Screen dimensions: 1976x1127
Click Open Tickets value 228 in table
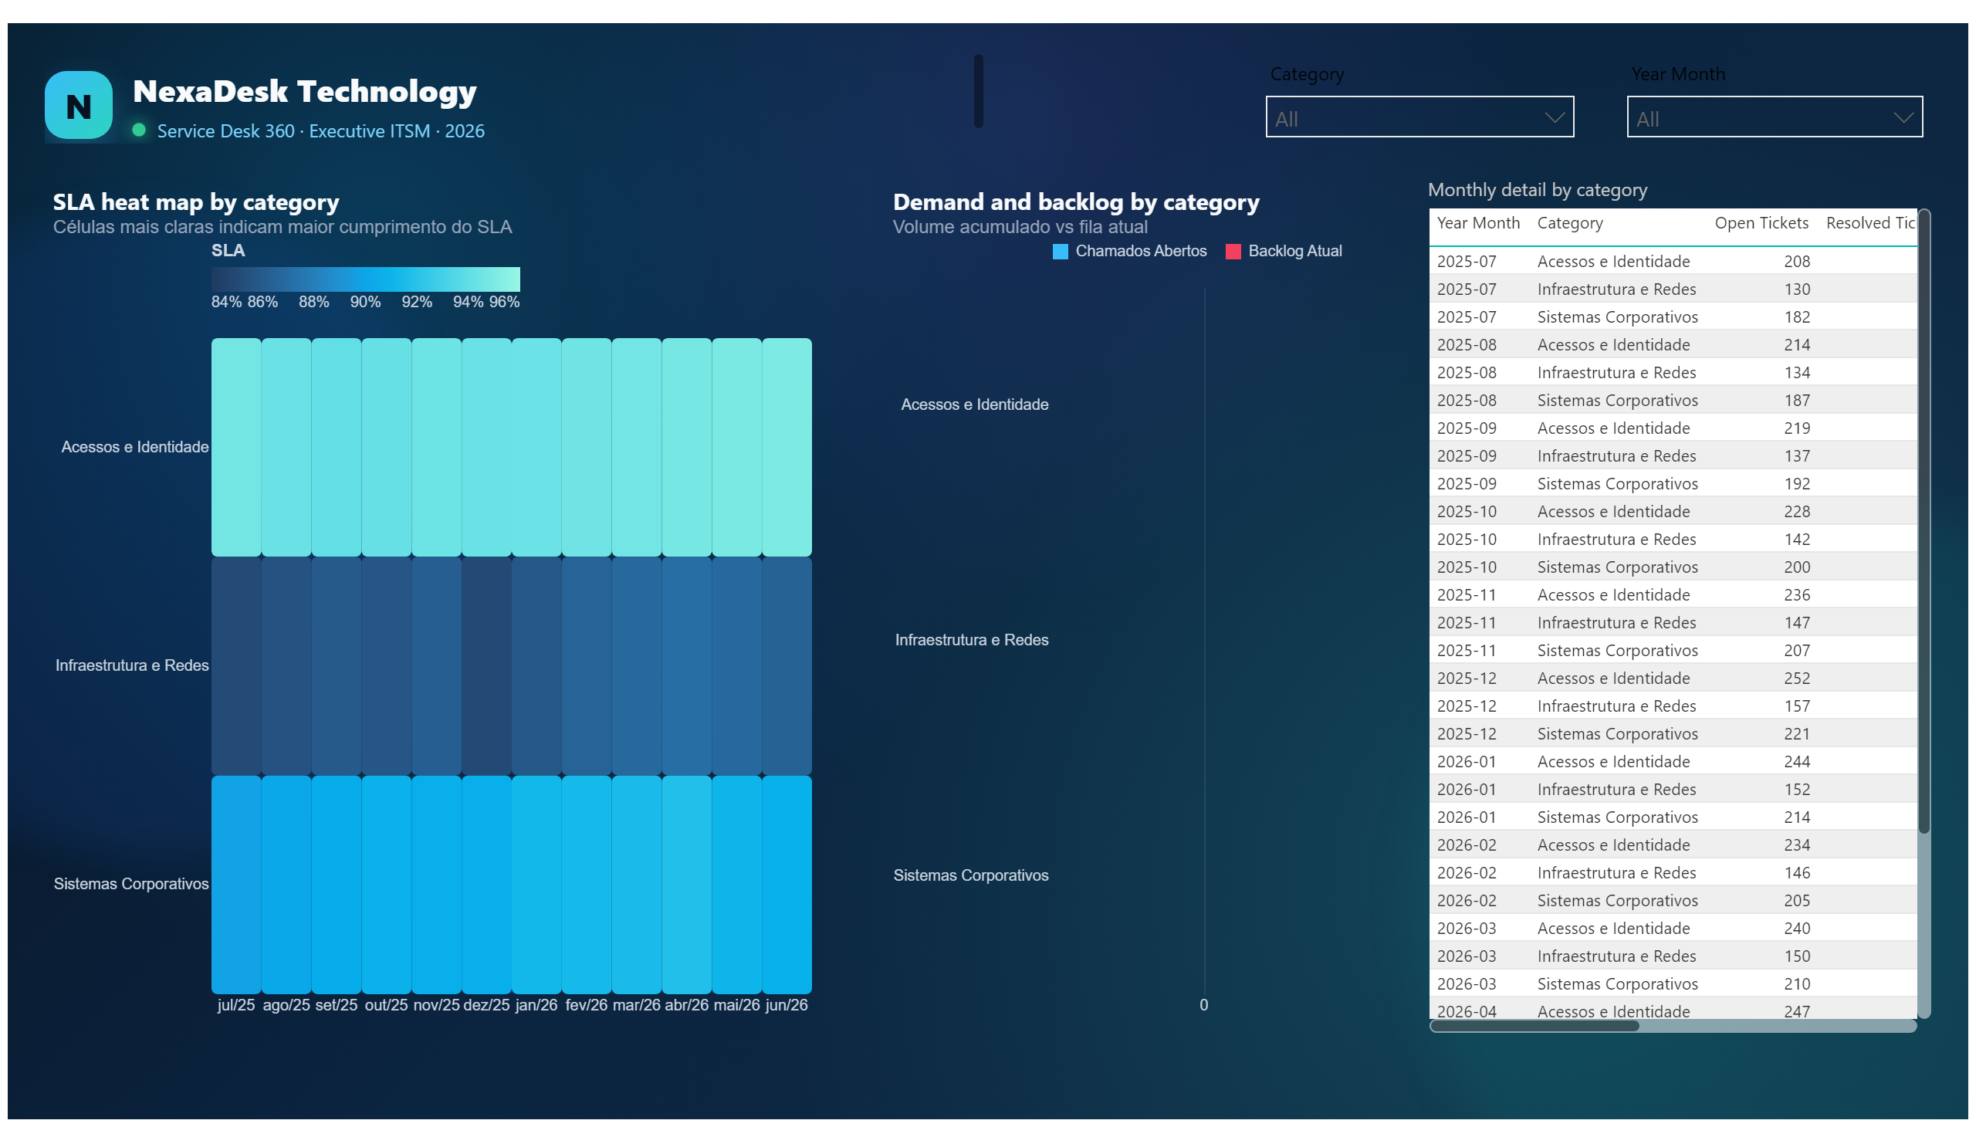coord(1796,512)
